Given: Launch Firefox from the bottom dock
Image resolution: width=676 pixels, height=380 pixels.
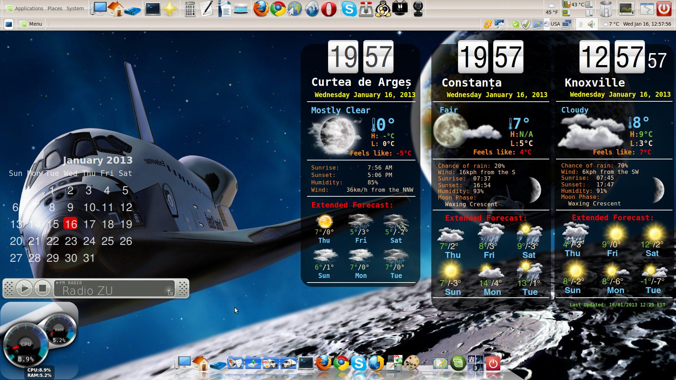Looking at the screenshot, I should pyautogui.click(x=323, y=363).
